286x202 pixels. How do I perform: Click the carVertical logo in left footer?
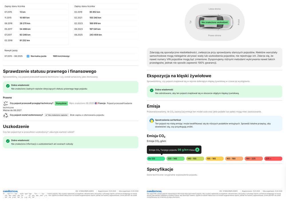point(10,191)
